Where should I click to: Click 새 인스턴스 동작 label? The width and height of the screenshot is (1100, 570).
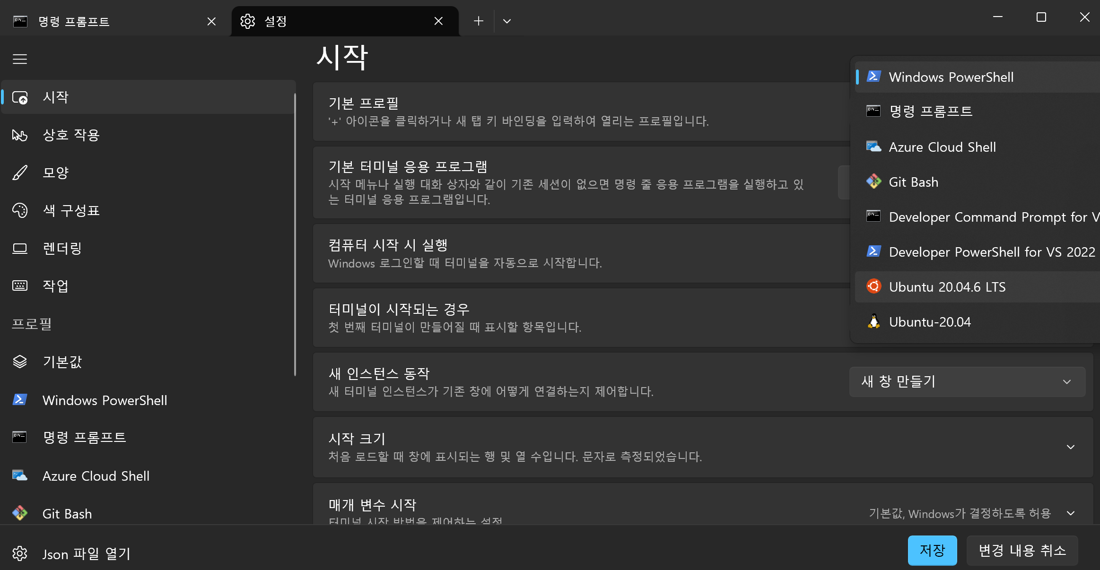coord(379,373)
